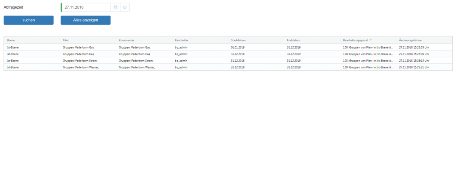Screen dimensions: 456x182
Task: Click Kommentar cell Gruppen: Paderborn Wasser
Action: tap(137, 67)
